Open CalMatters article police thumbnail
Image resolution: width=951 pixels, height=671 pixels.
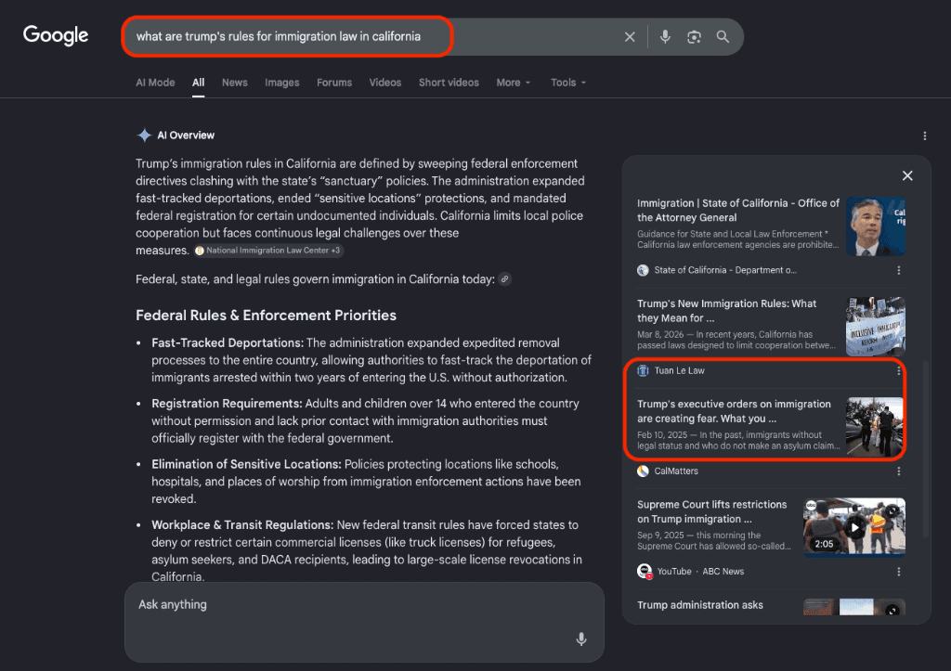(x=875, y=427)
